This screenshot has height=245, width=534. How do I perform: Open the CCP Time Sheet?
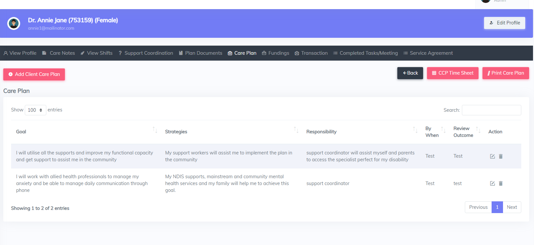(452, 73)
